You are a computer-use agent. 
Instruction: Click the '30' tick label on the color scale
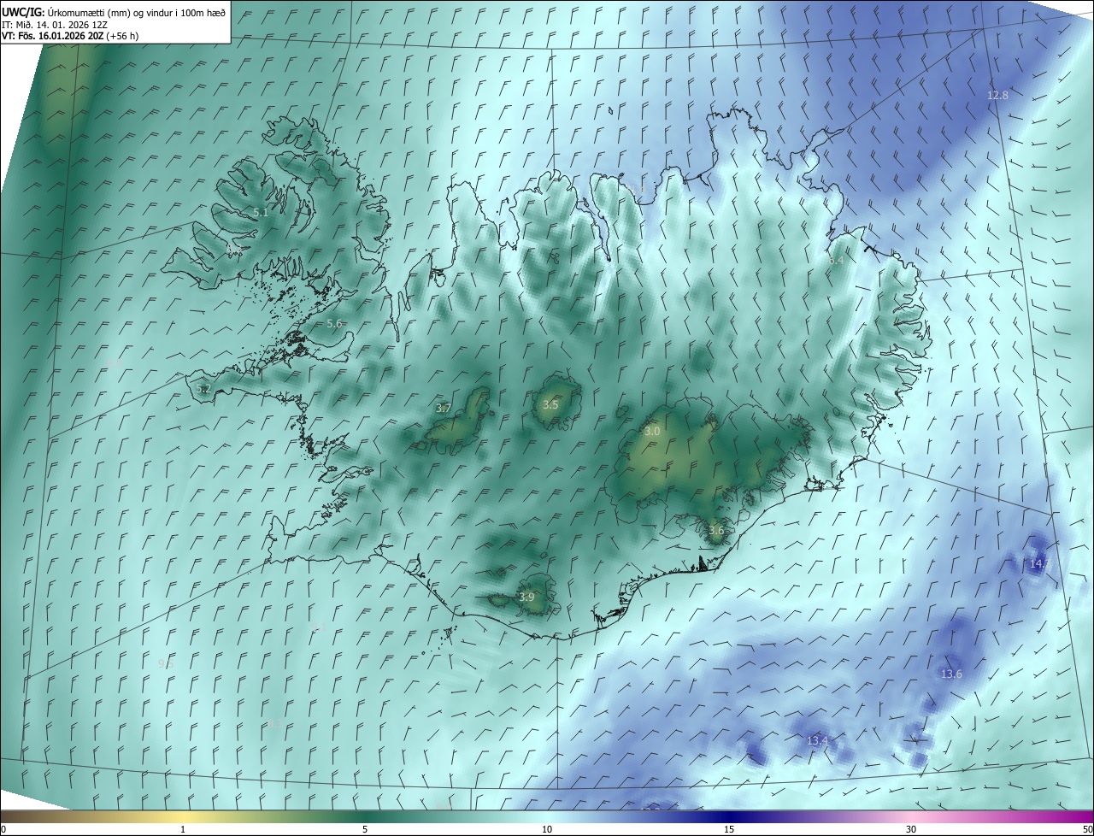[x=911, y=830]
